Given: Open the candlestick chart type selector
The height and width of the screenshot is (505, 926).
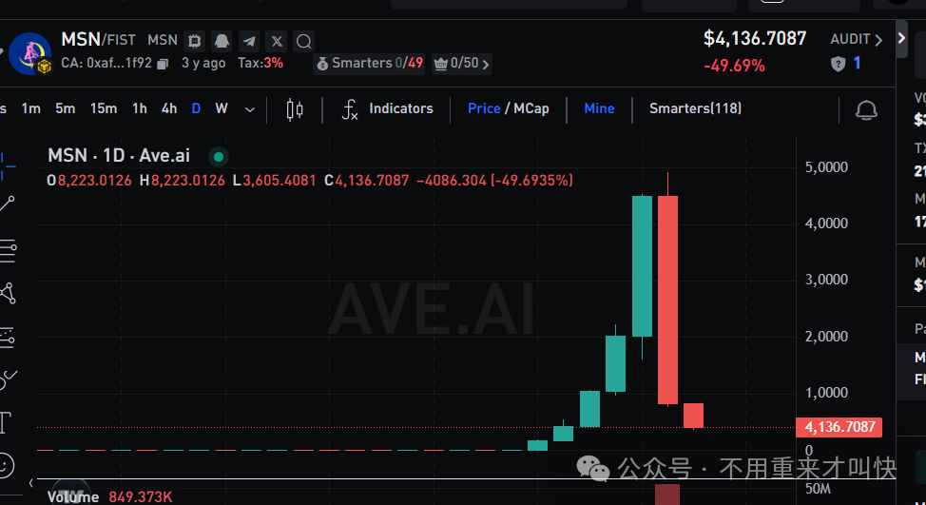Looking at the screenshot, I should (295, 109).
